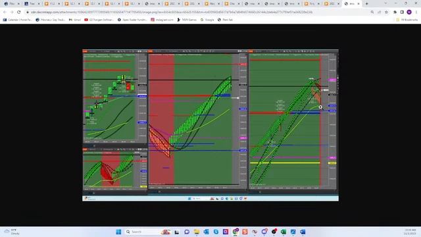Image resolution: width=421 pixels, height=237 pixels.
Task: Open the Google bookmark
Action: [x=207, y=20]
